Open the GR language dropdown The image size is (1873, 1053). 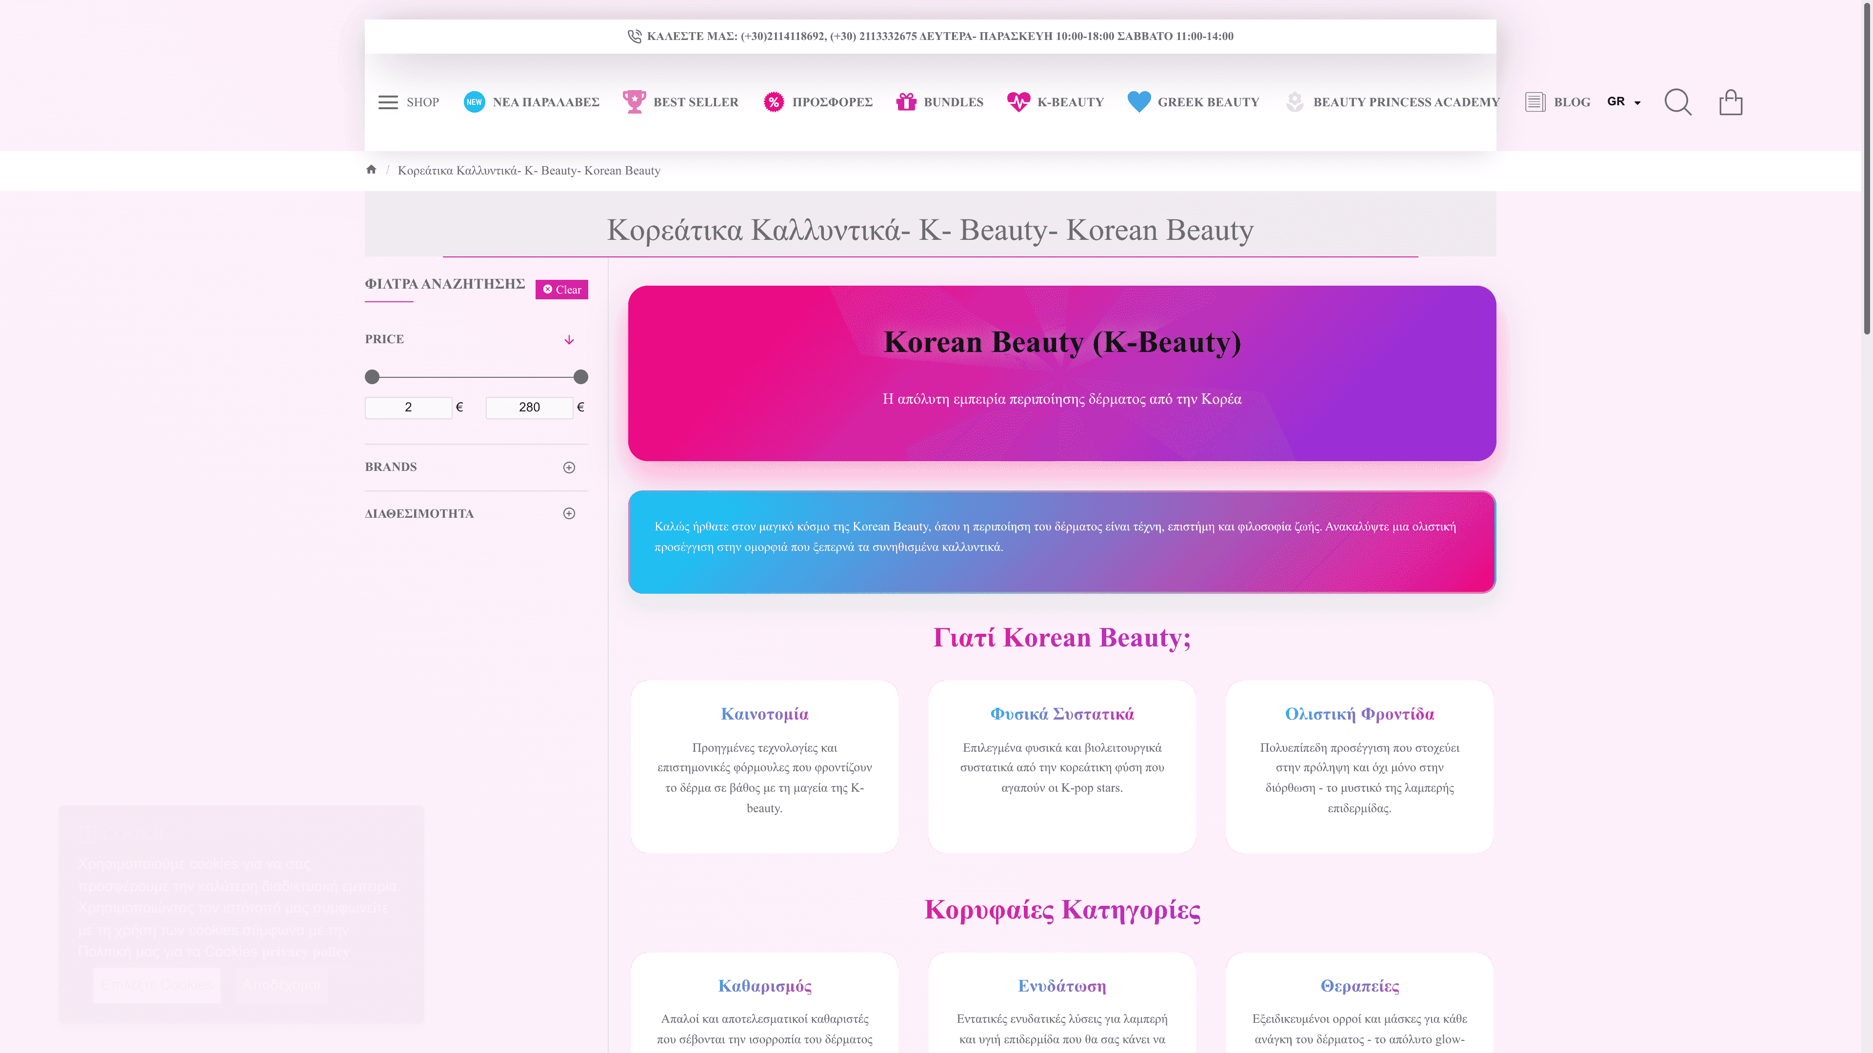1624,102
